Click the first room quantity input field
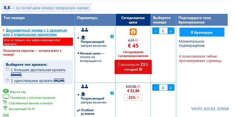 [x=163, y=31]
